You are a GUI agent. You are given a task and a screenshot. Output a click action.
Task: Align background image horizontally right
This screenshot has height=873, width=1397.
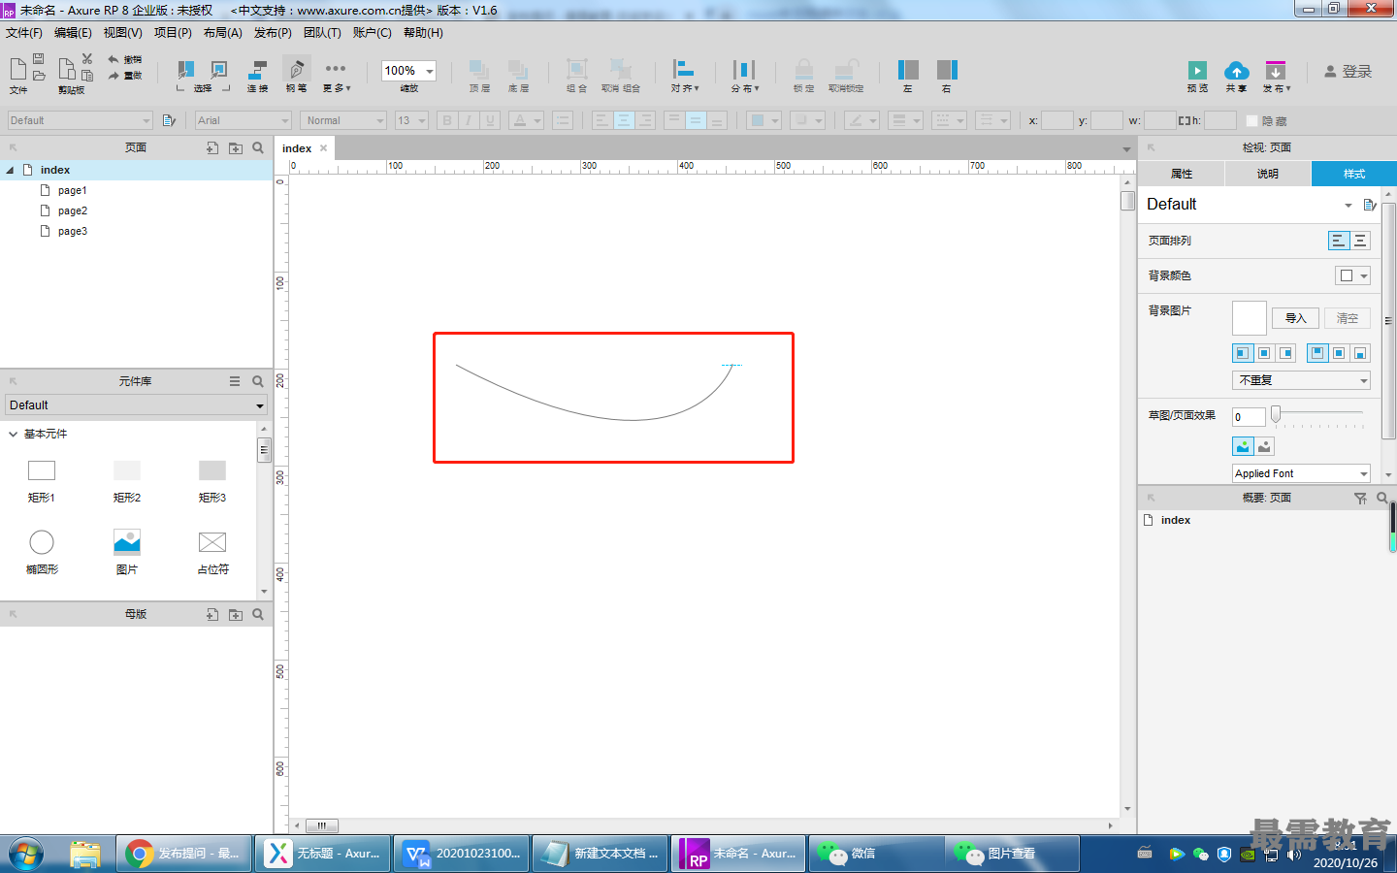tap(1285, 353)
